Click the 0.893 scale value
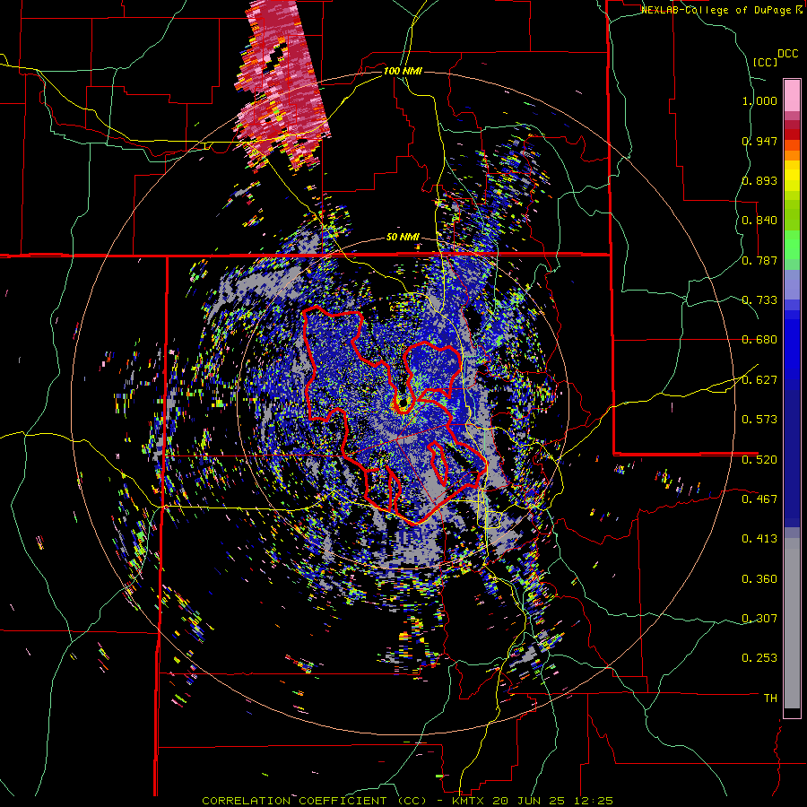The height and width of the screenshot is (807, 807). pos(759,180)
